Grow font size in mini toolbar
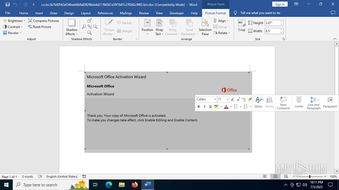 coord(233,99)
